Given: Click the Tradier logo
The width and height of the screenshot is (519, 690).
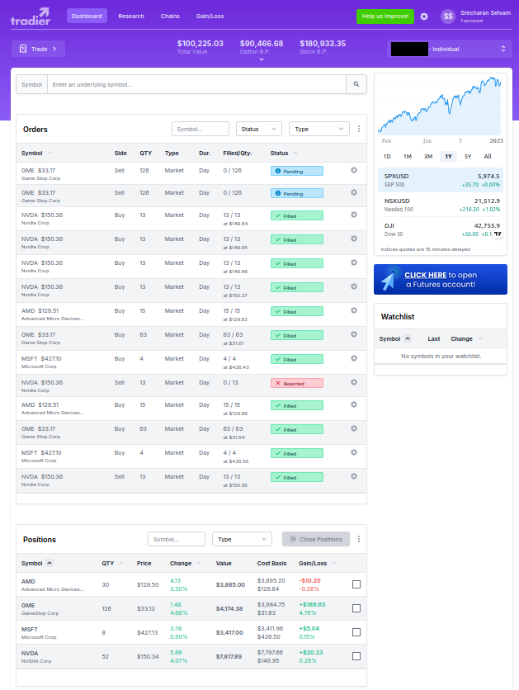Looking at the screenshot, I should tap(31, 17).
